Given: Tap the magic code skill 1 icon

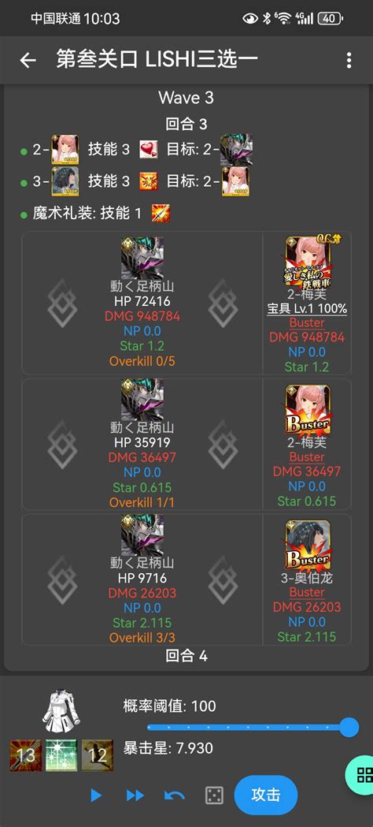Looking at the screenshot, I should tap(161, 214).
